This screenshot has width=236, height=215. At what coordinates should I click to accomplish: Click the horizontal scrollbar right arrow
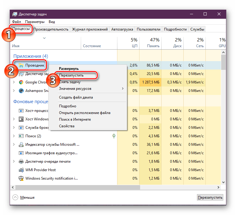coord(218,187)
